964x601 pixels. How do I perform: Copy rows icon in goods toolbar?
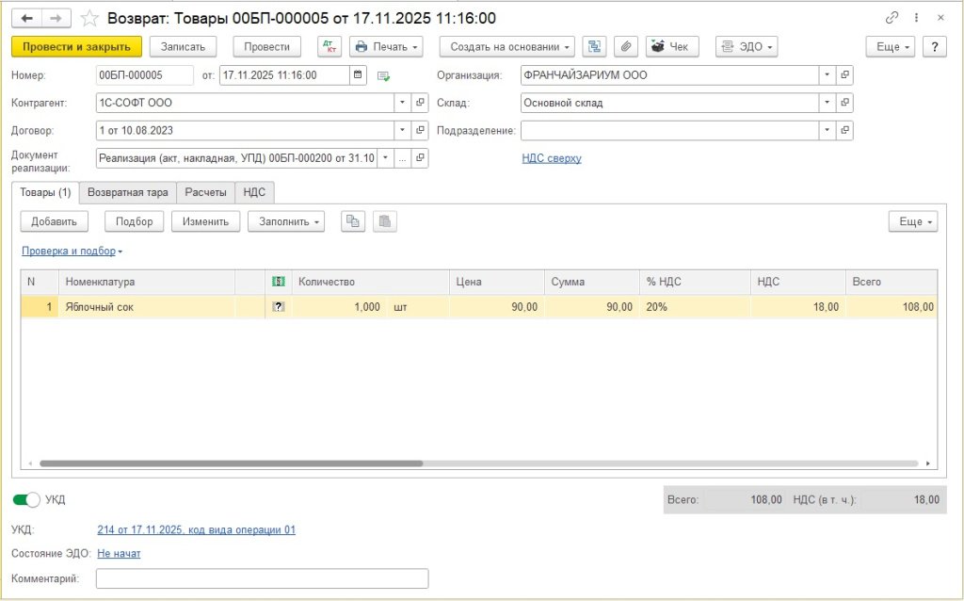(353, 221)
